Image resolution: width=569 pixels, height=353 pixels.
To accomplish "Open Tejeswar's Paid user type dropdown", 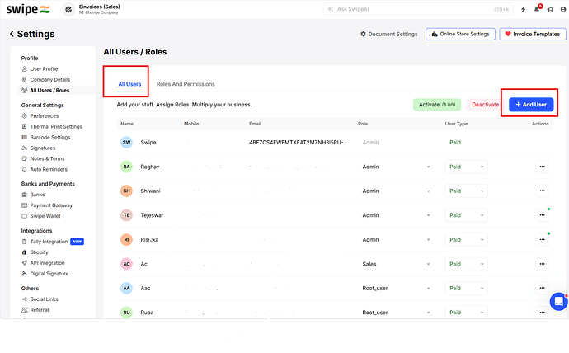I will click(466, 215).
